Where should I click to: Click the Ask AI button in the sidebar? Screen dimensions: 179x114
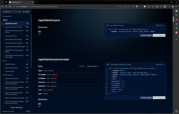coord(26,12)
